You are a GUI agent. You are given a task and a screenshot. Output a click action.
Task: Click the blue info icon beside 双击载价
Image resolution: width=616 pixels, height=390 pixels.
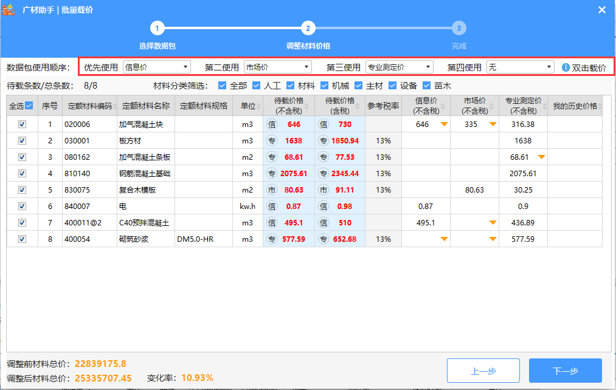click(x=566, y=67)
